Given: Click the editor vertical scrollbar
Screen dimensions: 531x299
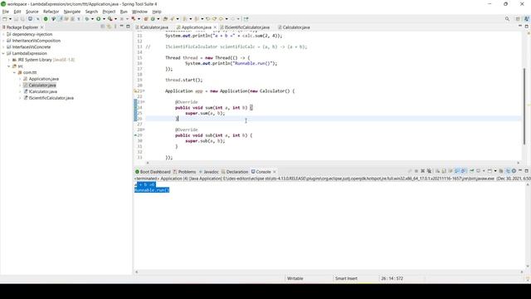Looking at the screenshot, I should pyautogui.click(x=524, y=105).
